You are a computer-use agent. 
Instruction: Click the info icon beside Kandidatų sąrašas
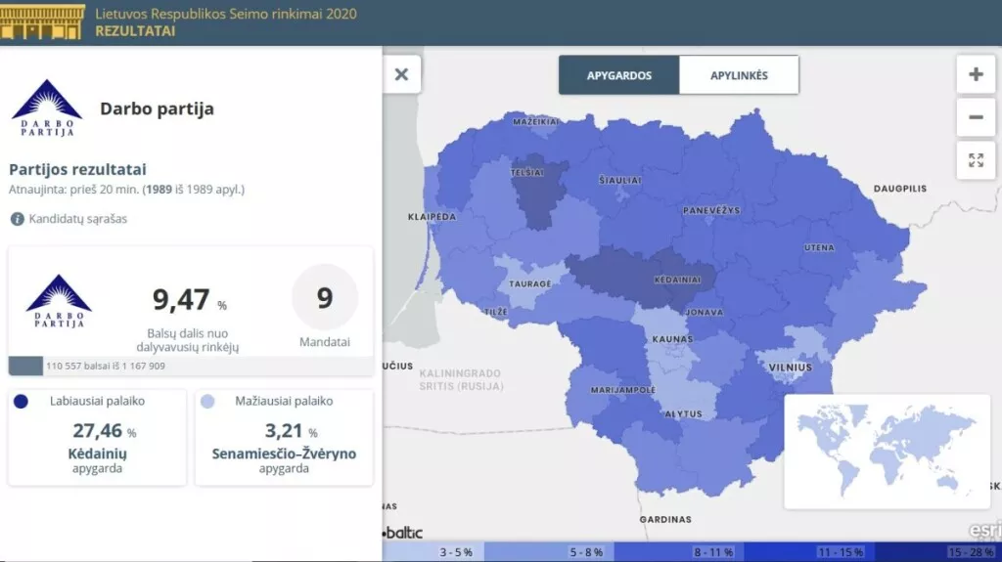point(18,219)
